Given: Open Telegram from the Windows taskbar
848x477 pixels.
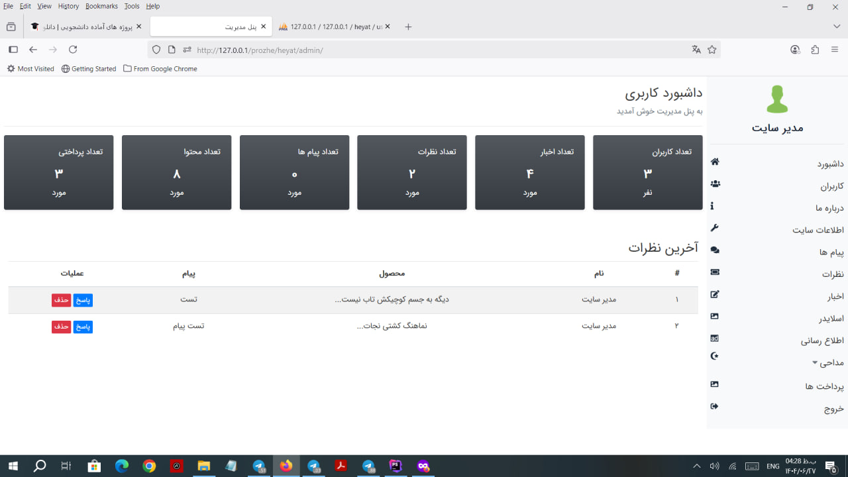Looking at the screenshot, I should (x=259, y=466).
